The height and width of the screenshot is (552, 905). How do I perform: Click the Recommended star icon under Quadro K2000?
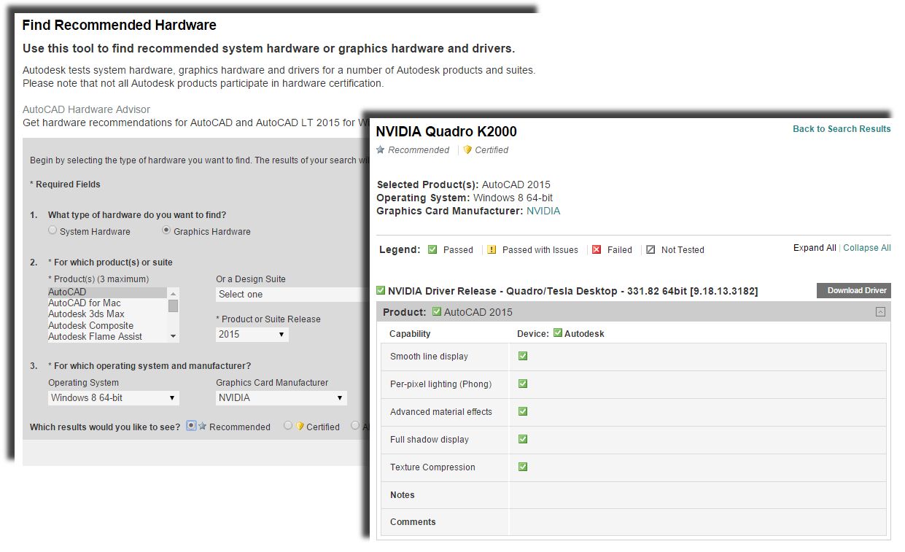(380, 149)
